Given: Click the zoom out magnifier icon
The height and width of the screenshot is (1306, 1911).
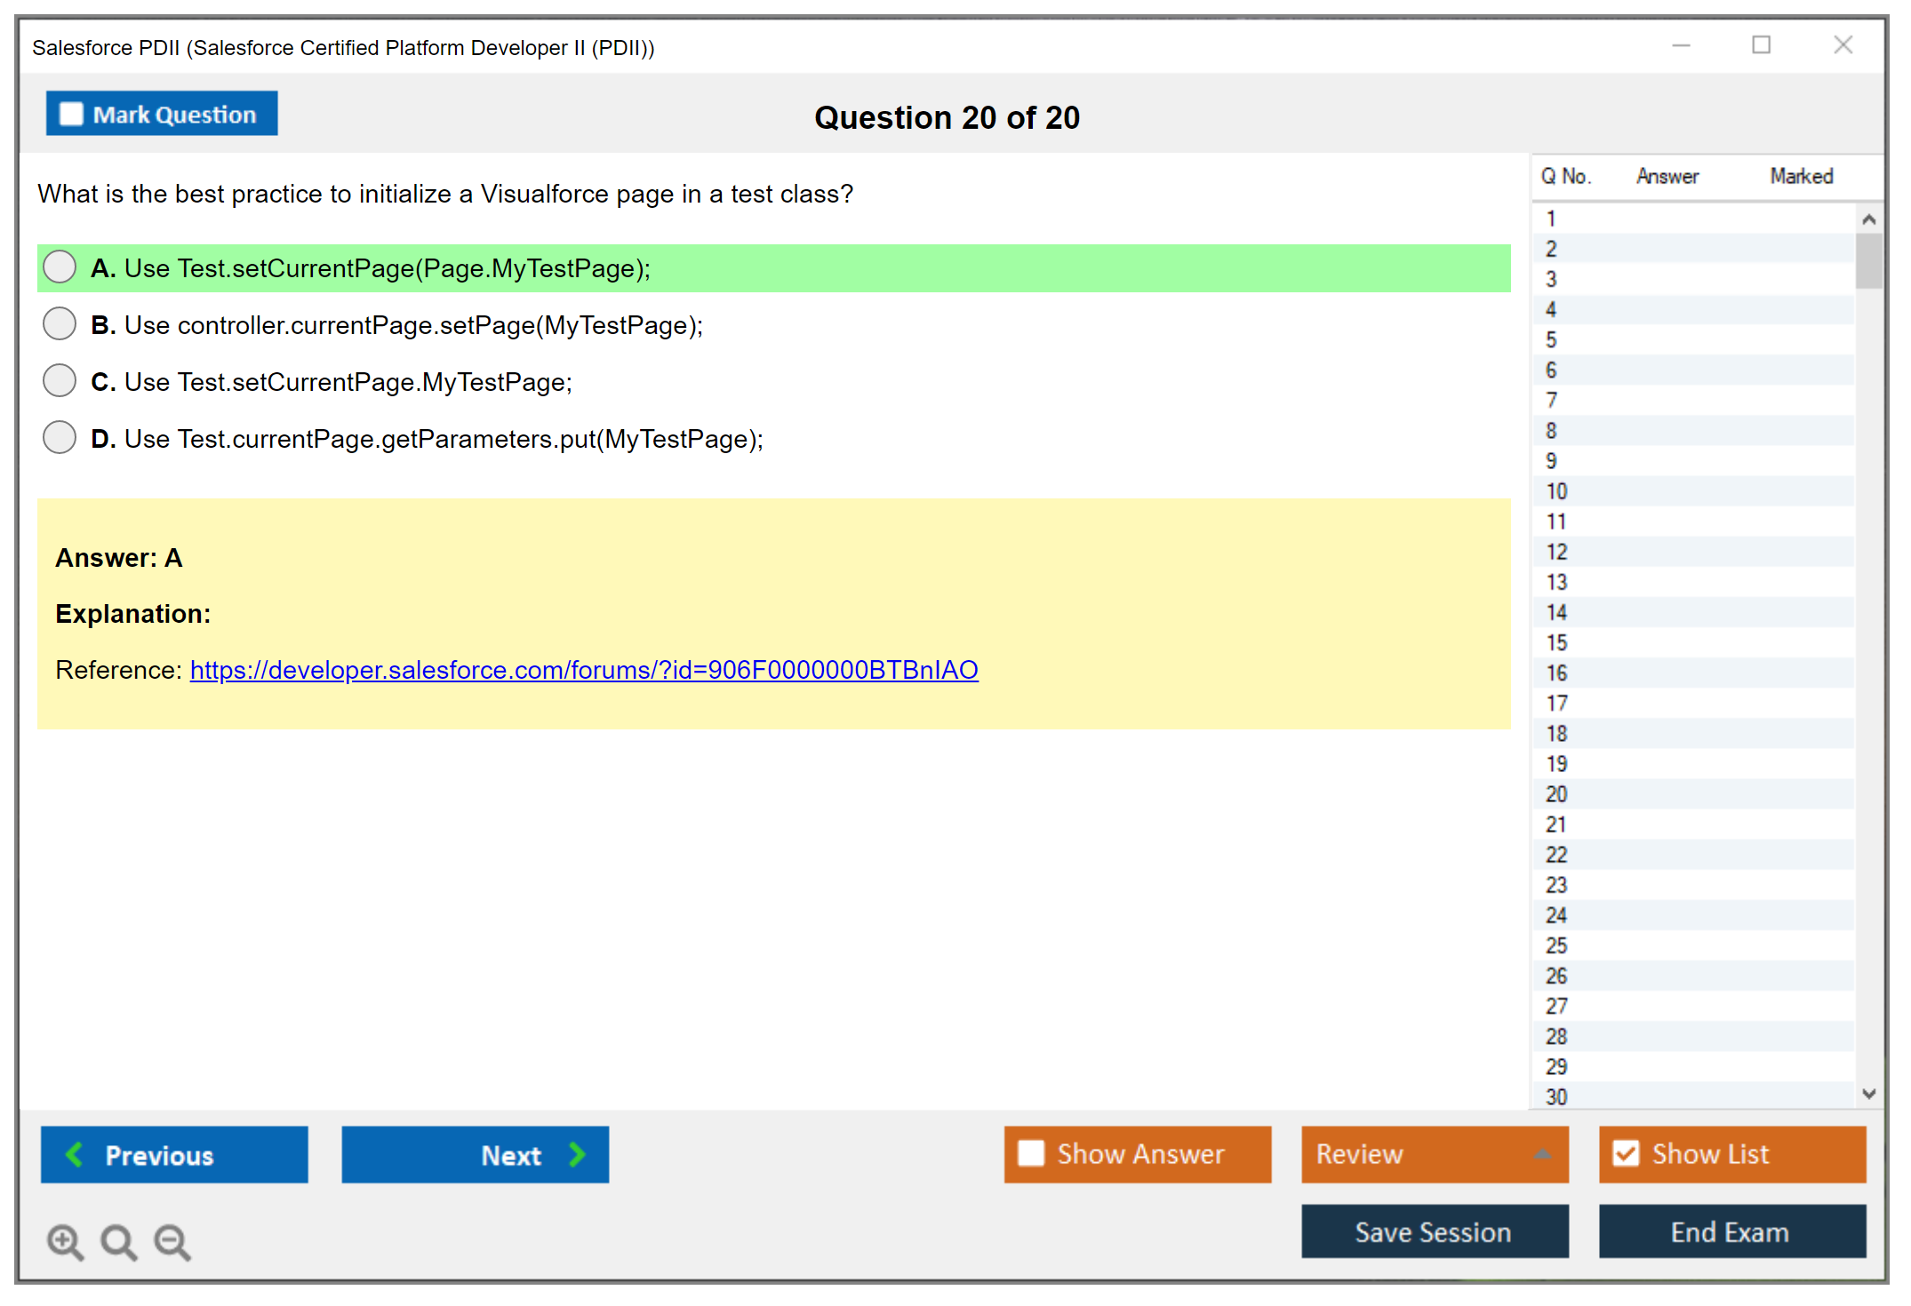Looking at the screenshot, I should [x=172, y=1241].
